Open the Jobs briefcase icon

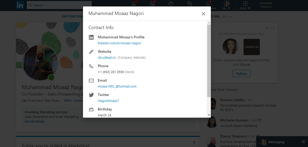[x=171, y=4]
